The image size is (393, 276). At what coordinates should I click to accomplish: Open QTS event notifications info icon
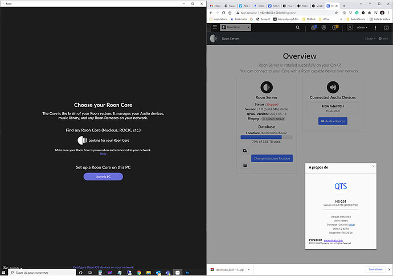coord(335,27)
